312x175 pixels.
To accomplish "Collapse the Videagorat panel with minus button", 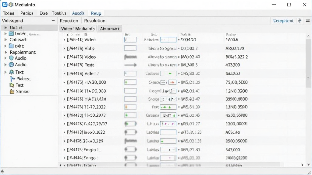I will [53, 21].
